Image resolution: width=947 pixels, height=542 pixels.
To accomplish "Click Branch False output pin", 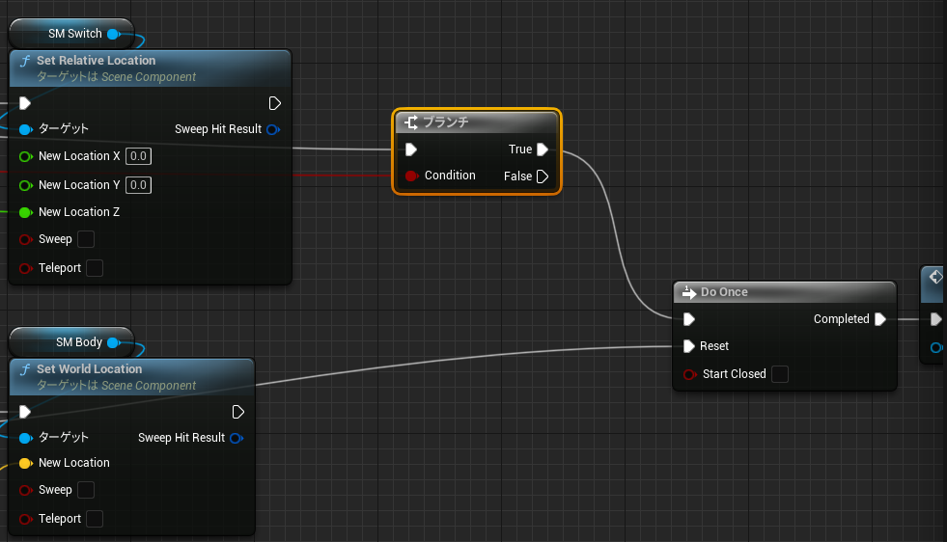I will coord(543,176).
